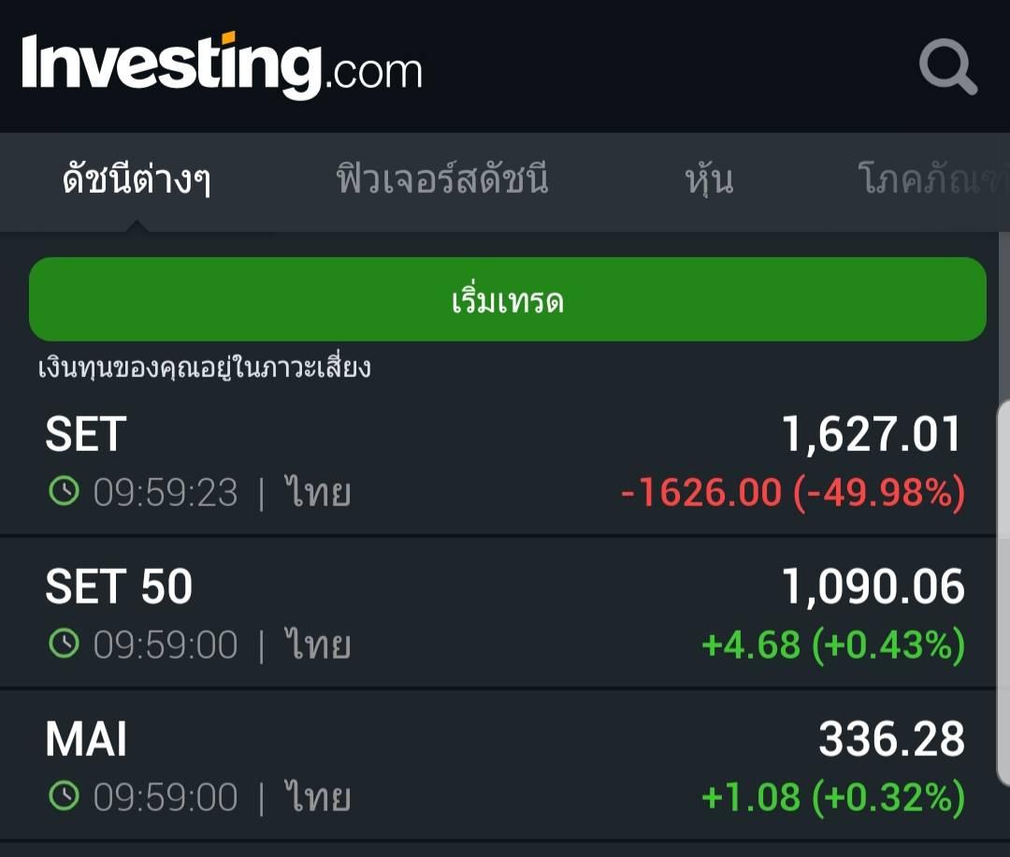Switch to the ฟิวเจอร์สดัชนี tab
This screenshot has height=857, width=1010.
click(441, 179)
